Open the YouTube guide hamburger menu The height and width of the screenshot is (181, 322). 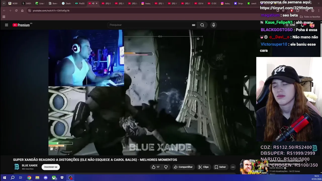pos(7,25)
